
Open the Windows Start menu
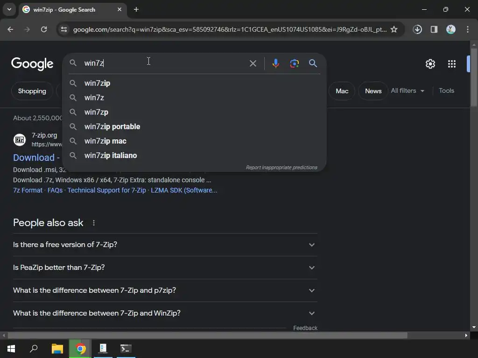pos(11,349)
